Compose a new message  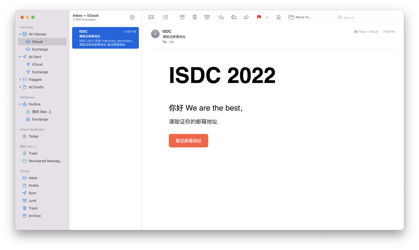coord(166,17)
